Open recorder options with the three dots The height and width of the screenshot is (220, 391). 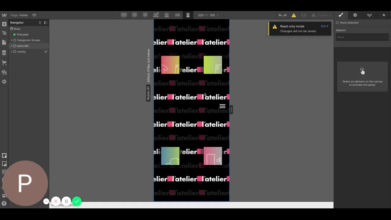tap(46, 201)
